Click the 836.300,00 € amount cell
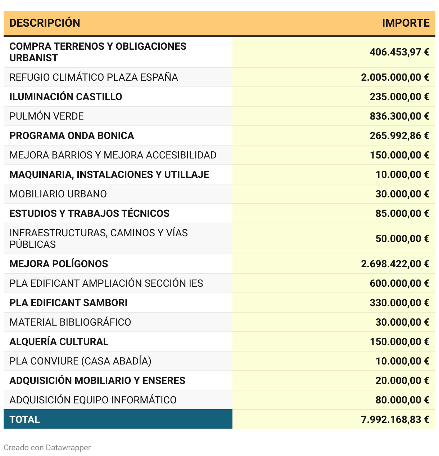 (399, 116)
